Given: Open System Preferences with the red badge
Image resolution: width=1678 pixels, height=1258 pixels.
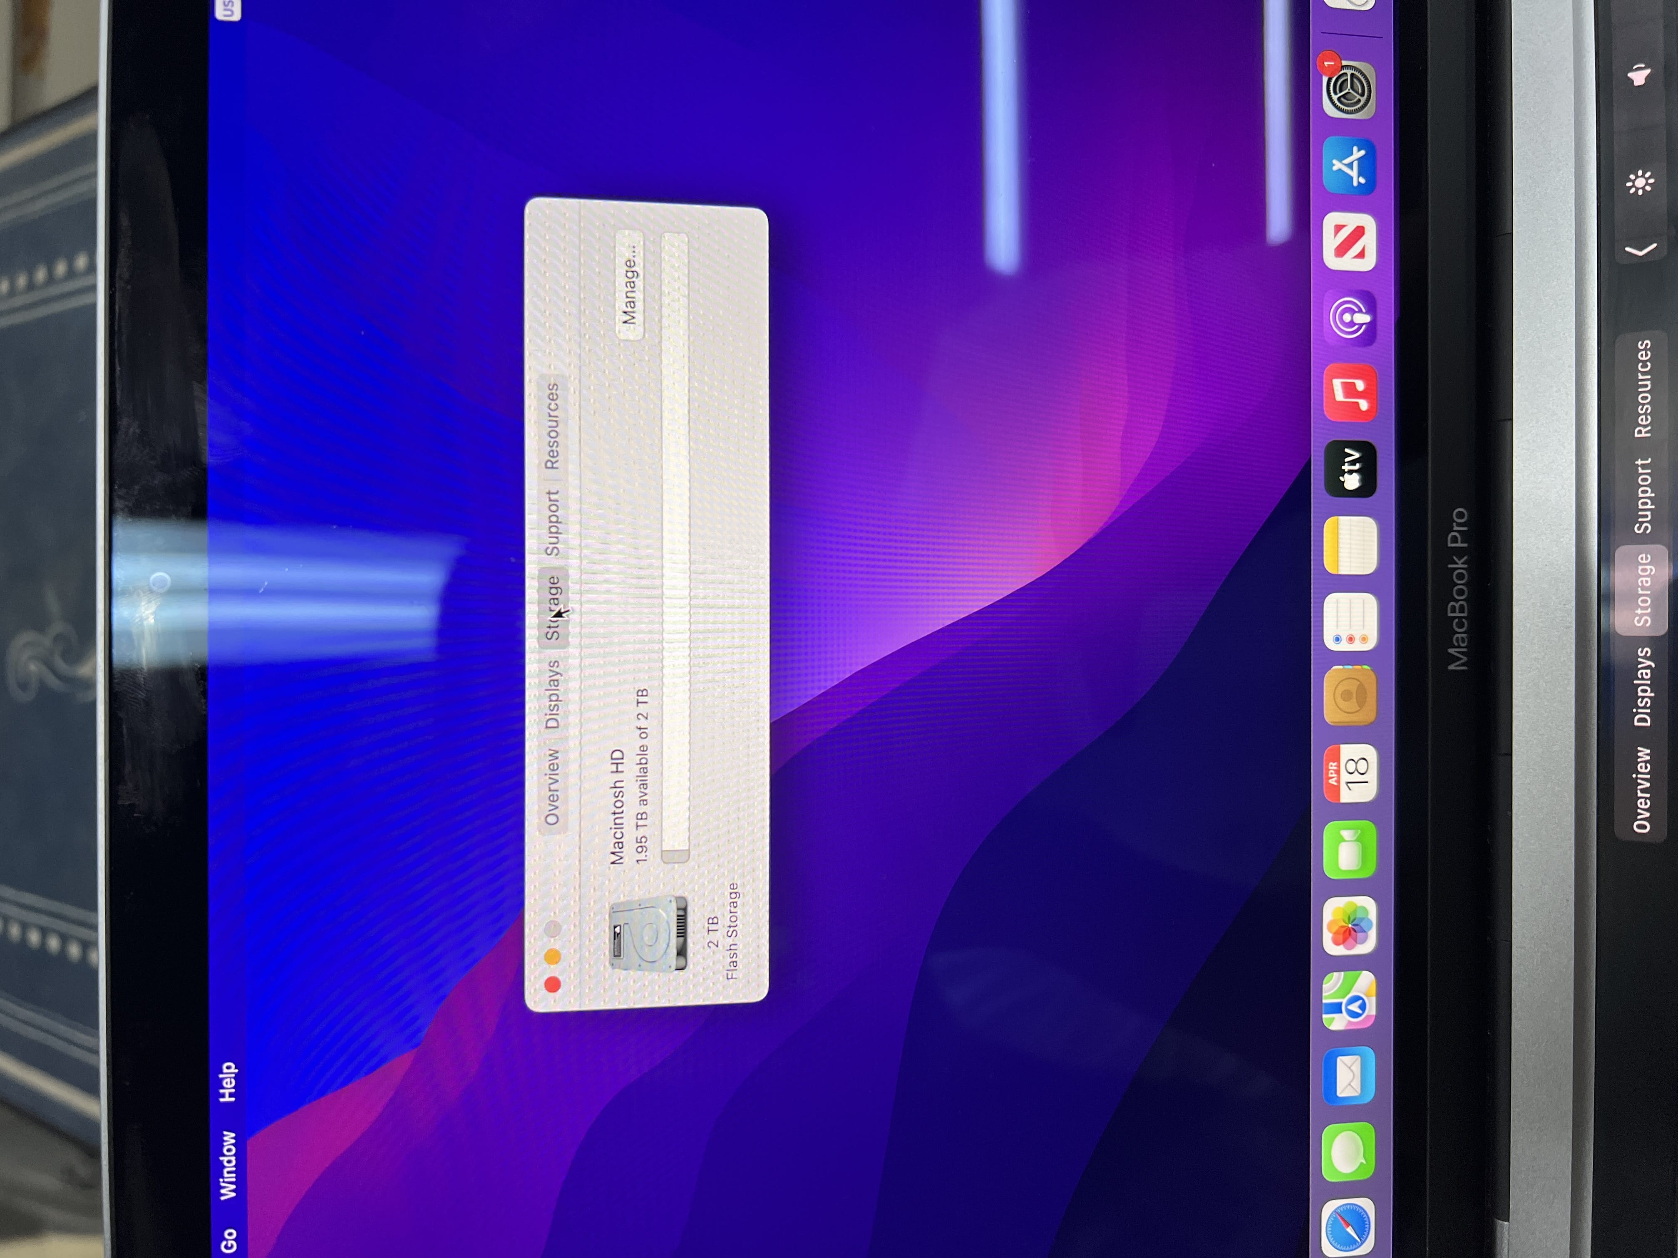Looking at the screenshot, I should [1348, 89].
